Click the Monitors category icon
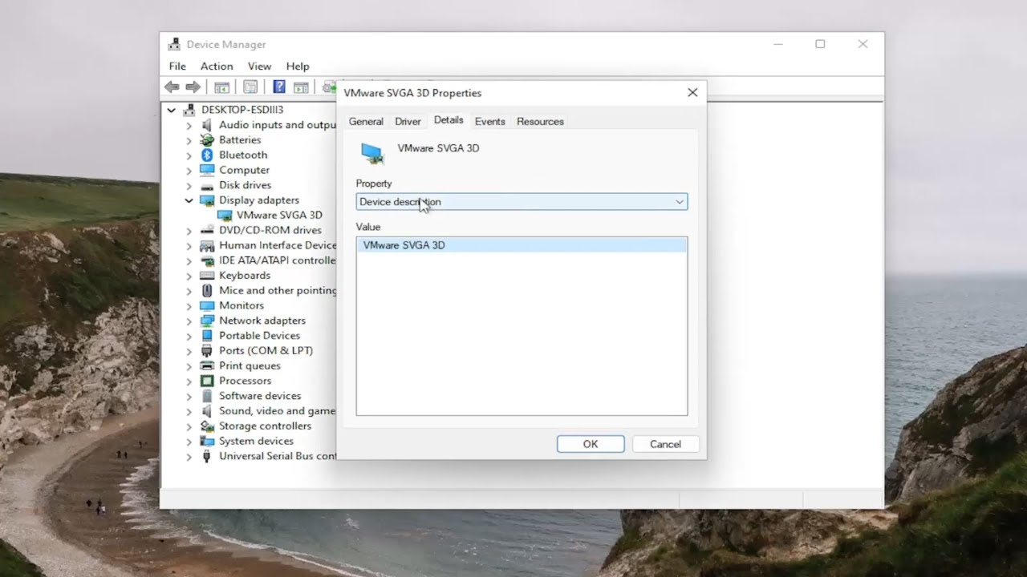The image size is (1027, 577). (x=207, y=305)
